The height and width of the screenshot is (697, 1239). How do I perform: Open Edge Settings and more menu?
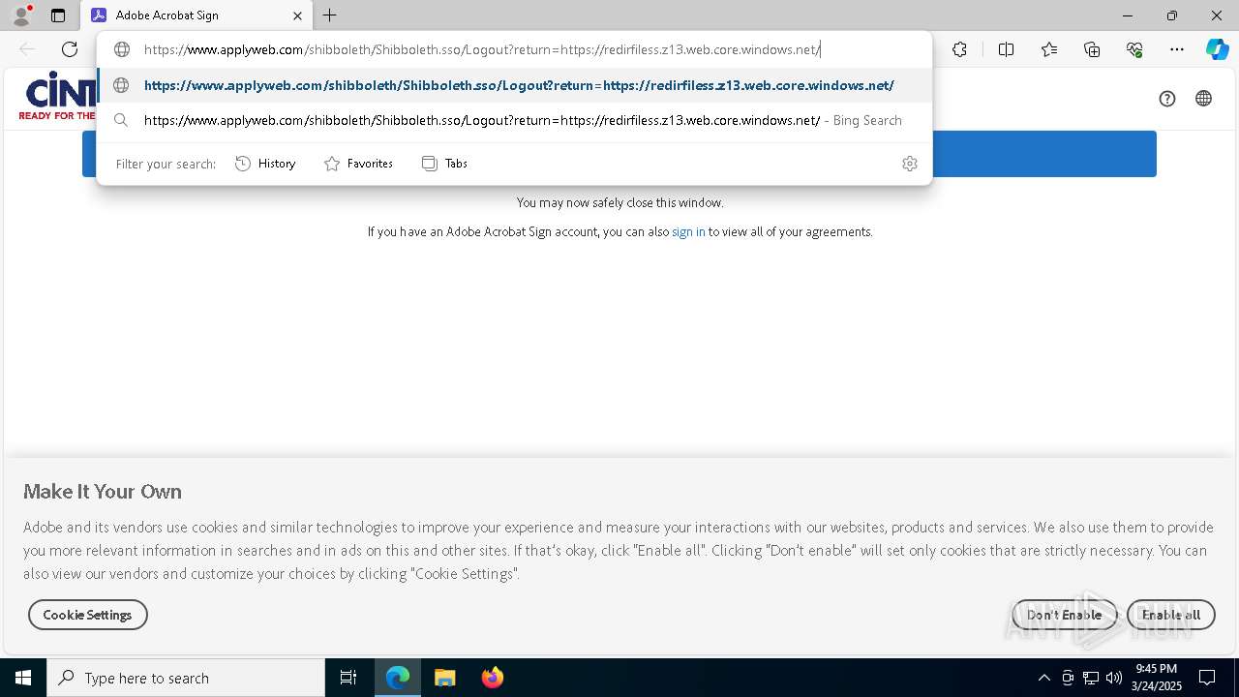click(x=1177, y=49)
